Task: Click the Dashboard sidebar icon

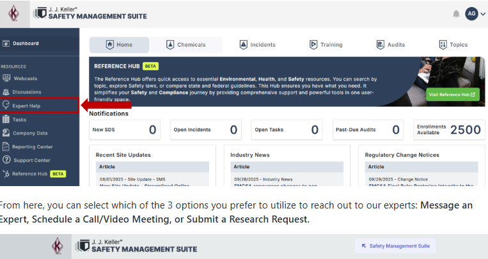Action: 6,43
